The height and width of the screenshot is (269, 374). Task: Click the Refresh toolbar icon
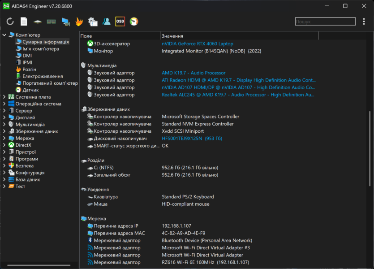pos(10,22)
